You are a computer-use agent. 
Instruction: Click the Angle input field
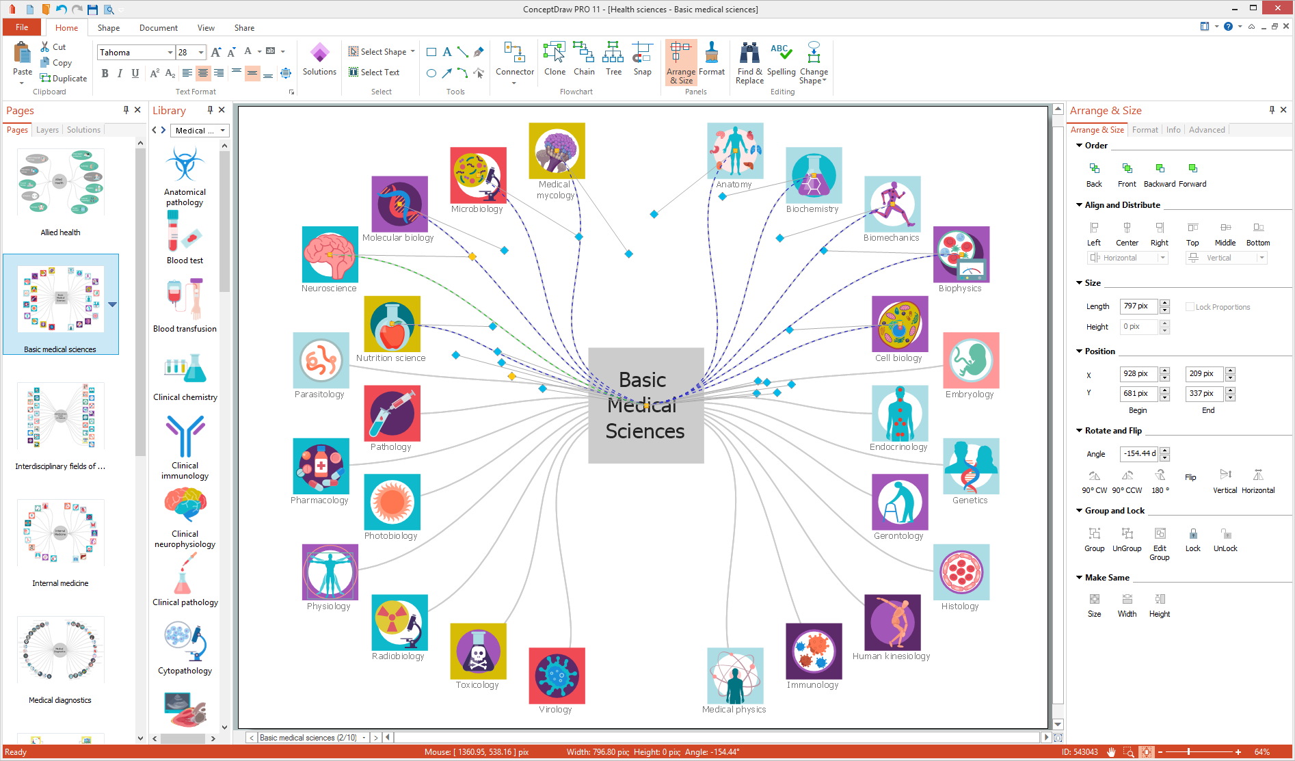[1139, 454]
